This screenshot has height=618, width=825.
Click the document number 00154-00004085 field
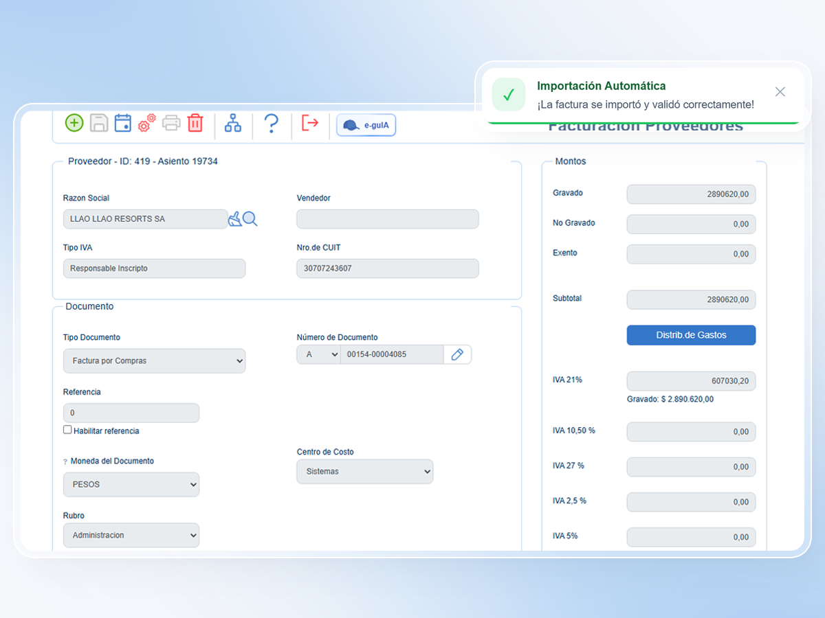coord(392,354)
